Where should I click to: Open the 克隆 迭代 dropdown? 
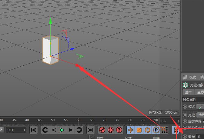pos(200,115)
